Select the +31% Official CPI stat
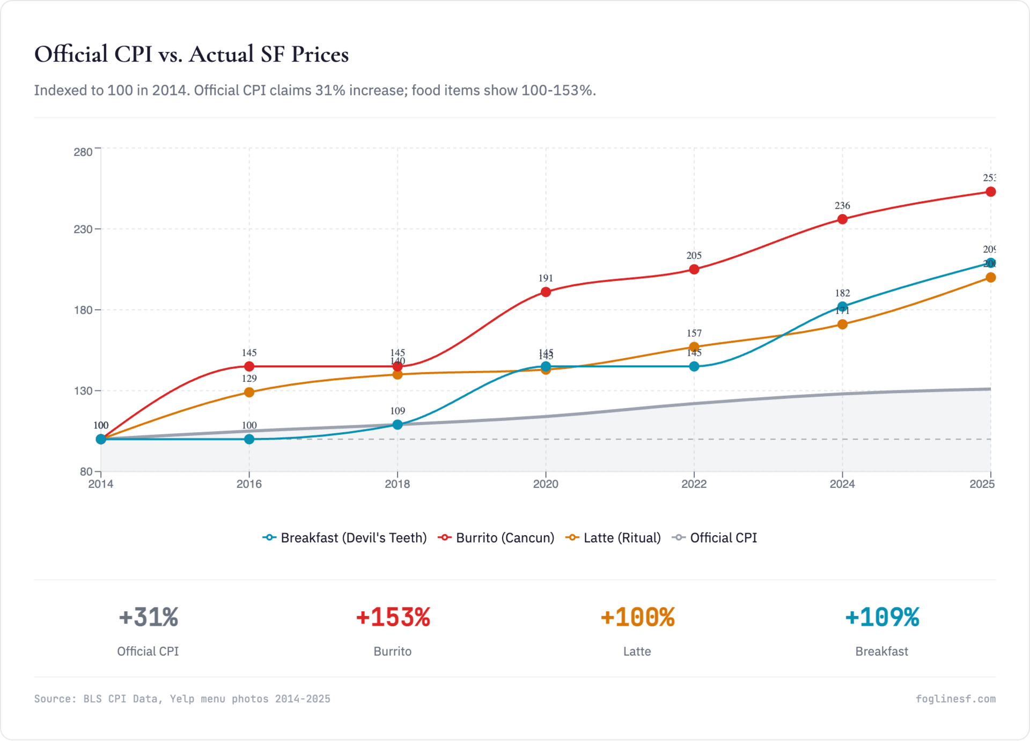1030x741 pixels. [x=148, y=618]
